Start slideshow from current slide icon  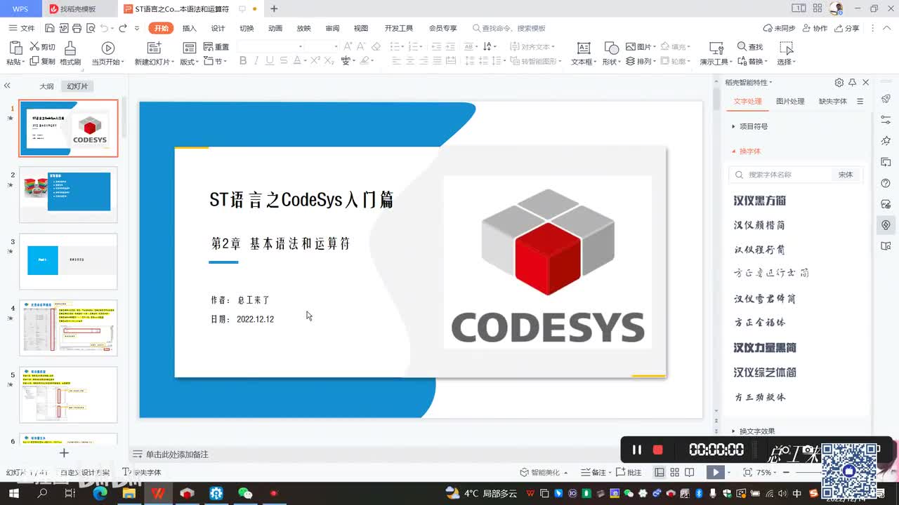pos(107,48)
